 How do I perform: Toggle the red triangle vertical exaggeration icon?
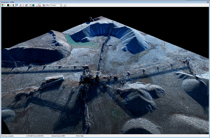click(40, 5)
